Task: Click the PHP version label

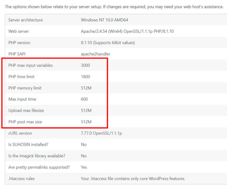Action: [x=19, y=43]
